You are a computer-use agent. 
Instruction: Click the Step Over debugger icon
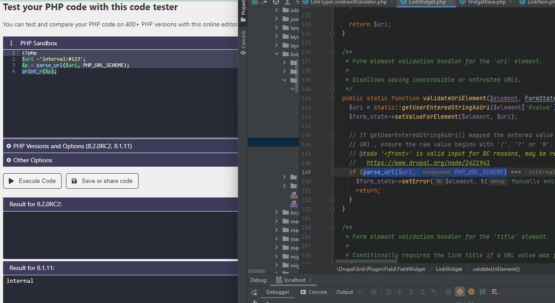(x=388, y=292)
